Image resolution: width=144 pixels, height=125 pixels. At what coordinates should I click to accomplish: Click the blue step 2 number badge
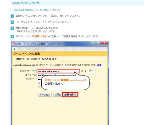[x=12, y=22]
